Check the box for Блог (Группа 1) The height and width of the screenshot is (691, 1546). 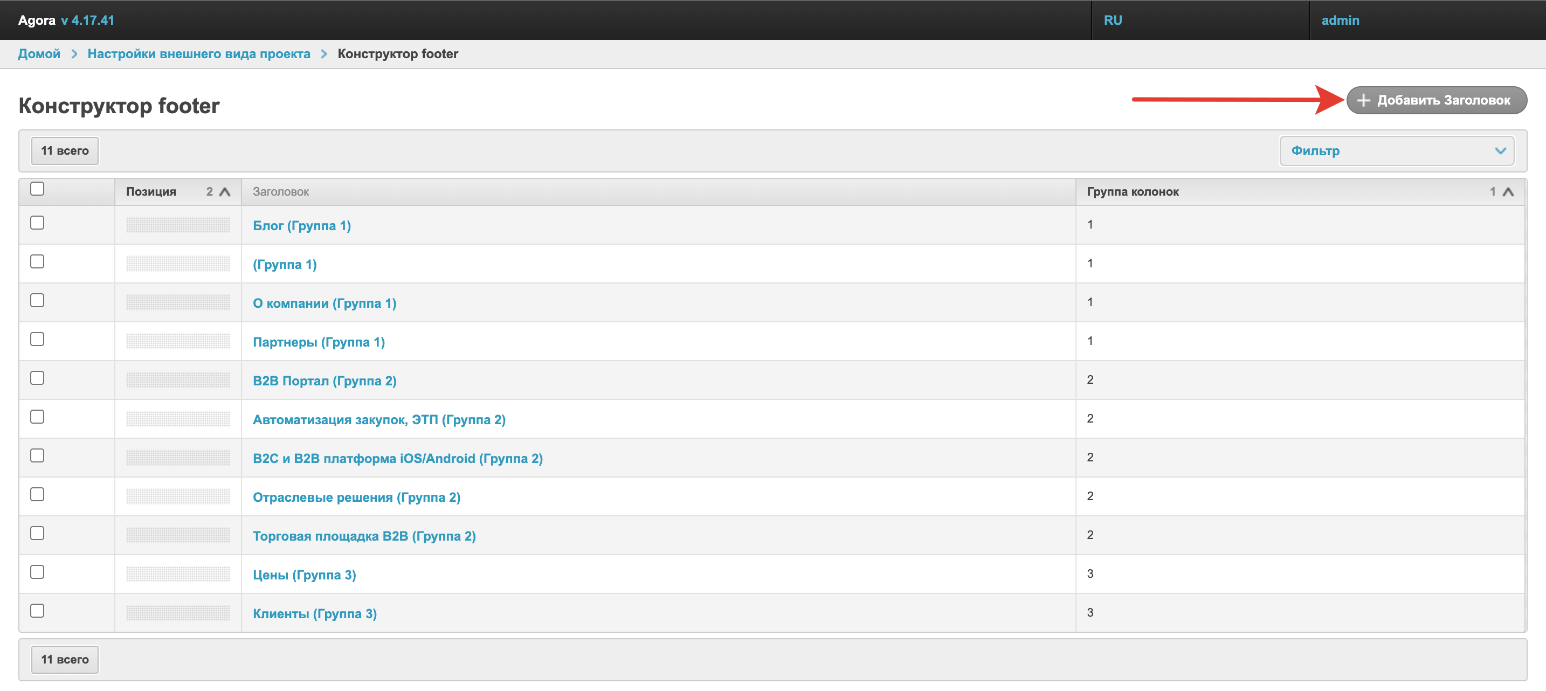pyautogui.click(x=37, y=223)
